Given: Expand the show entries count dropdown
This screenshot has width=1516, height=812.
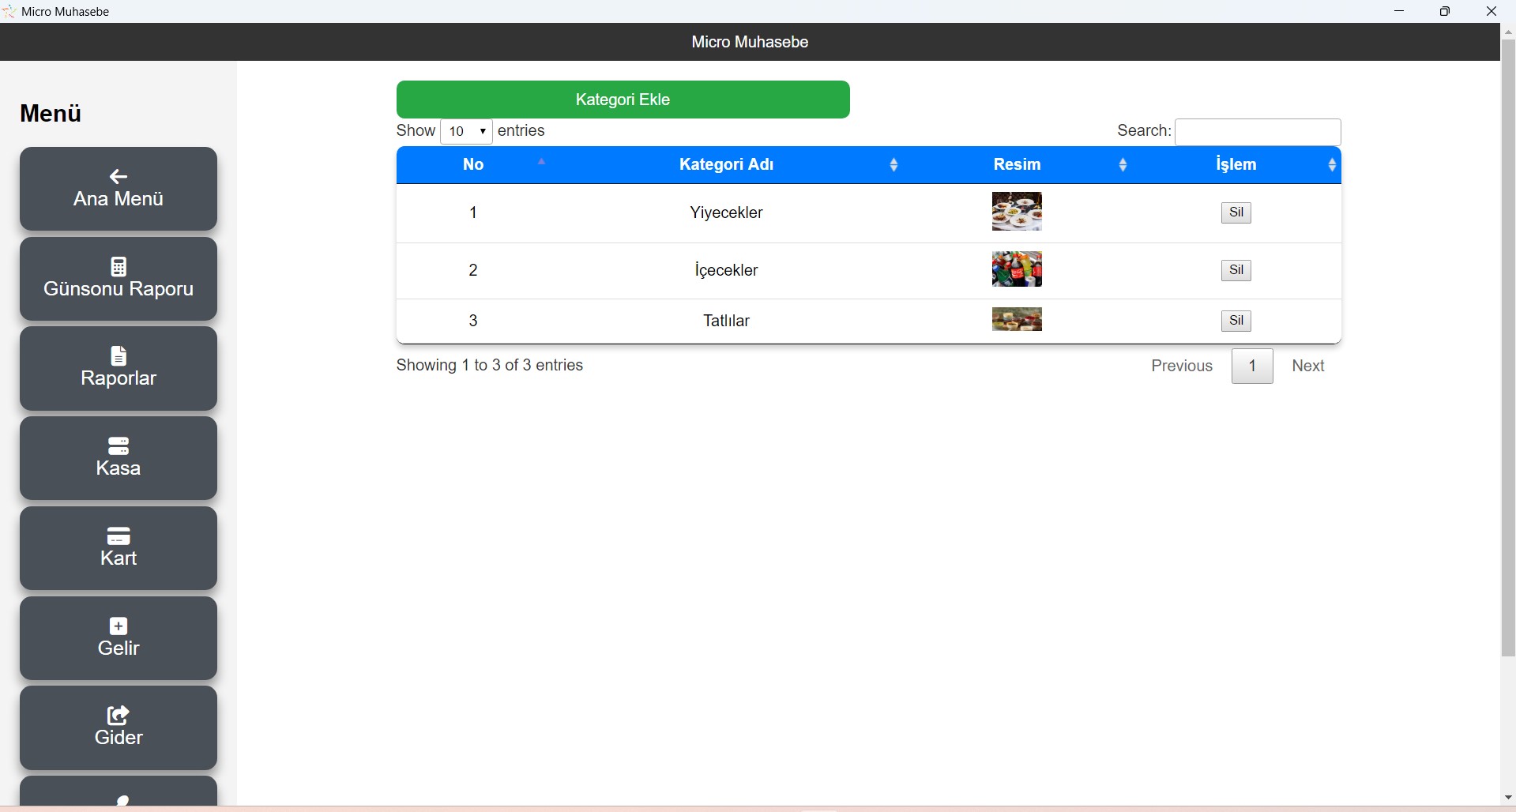Looking at the screenshot, I should (x=466, y=132).
